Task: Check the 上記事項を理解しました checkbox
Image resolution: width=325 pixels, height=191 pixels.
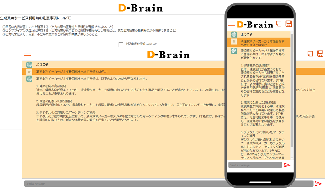Action: [121, 44]
